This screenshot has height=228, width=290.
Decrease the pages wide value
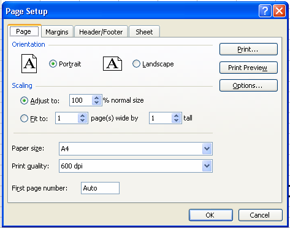pyautogui.click(x=82, y=120)
